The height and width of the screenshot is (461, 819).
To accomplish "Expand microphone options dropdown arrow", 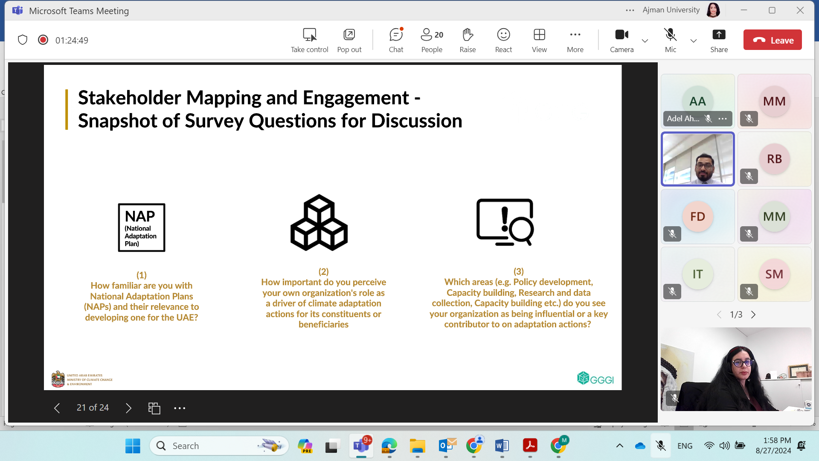I will click(x=694, y=41).
